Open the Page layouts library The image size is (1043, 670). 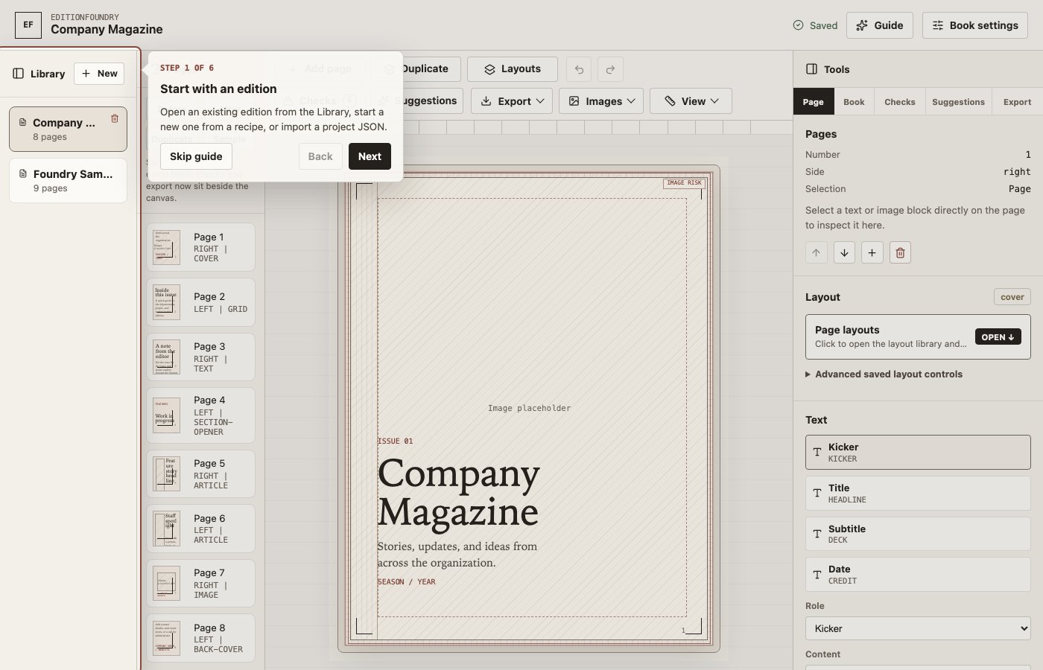918,336
